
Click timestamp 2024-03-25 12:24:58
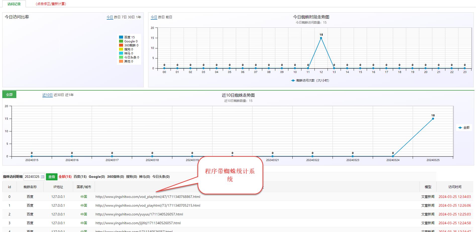(x=455, y=223)
